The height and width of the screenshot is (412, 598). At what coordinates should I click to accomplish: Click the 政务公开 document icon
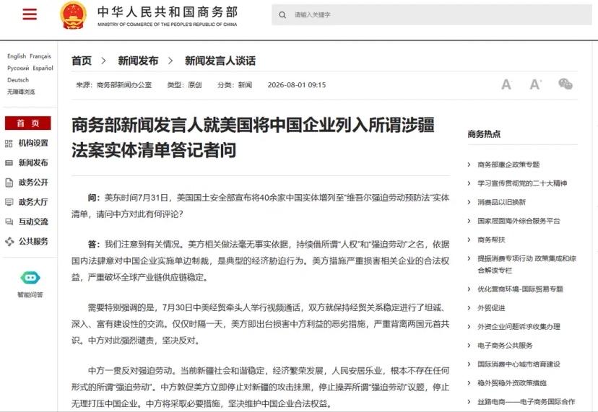tap(9, 183)
